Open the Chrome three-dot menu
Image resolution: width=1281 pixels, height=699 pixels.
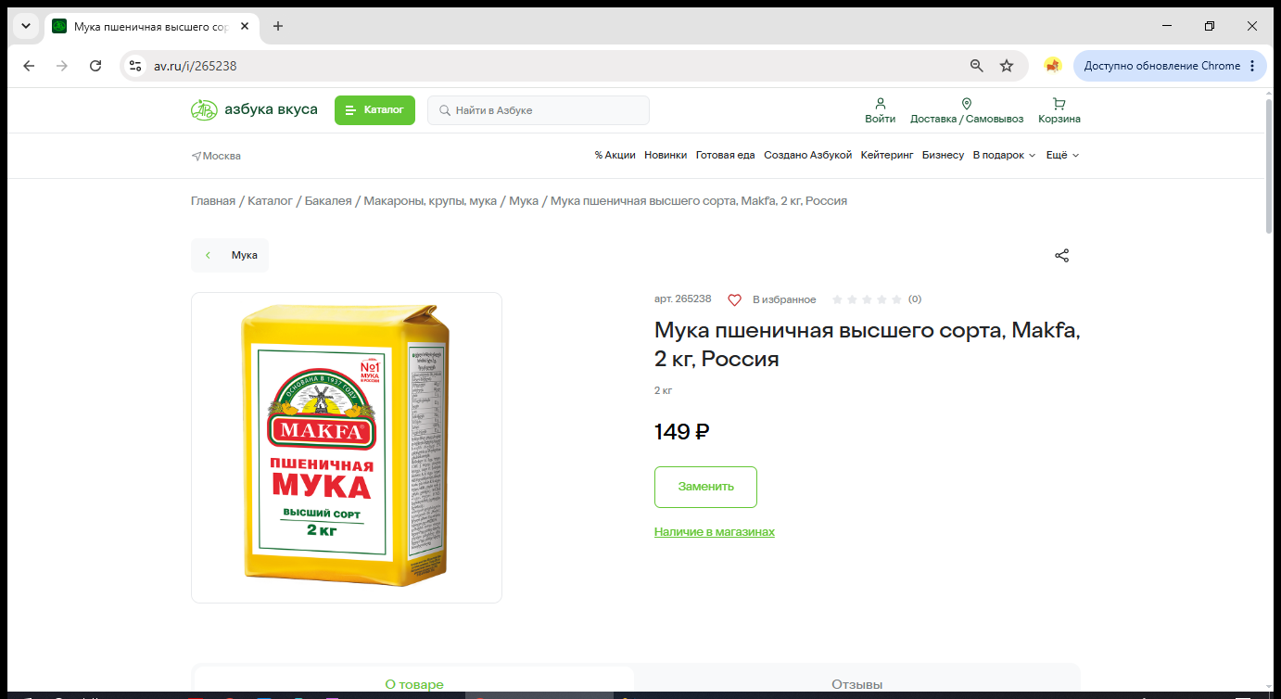1252,66
